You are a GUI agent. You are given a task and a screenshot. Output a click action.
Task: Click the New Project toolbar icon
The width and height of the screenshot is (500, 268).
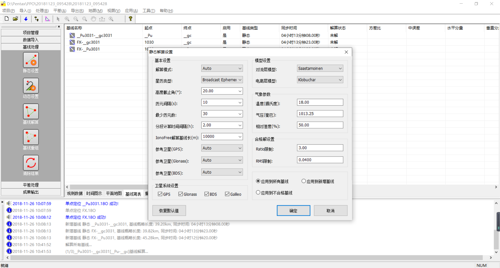(x=7, y=19)
